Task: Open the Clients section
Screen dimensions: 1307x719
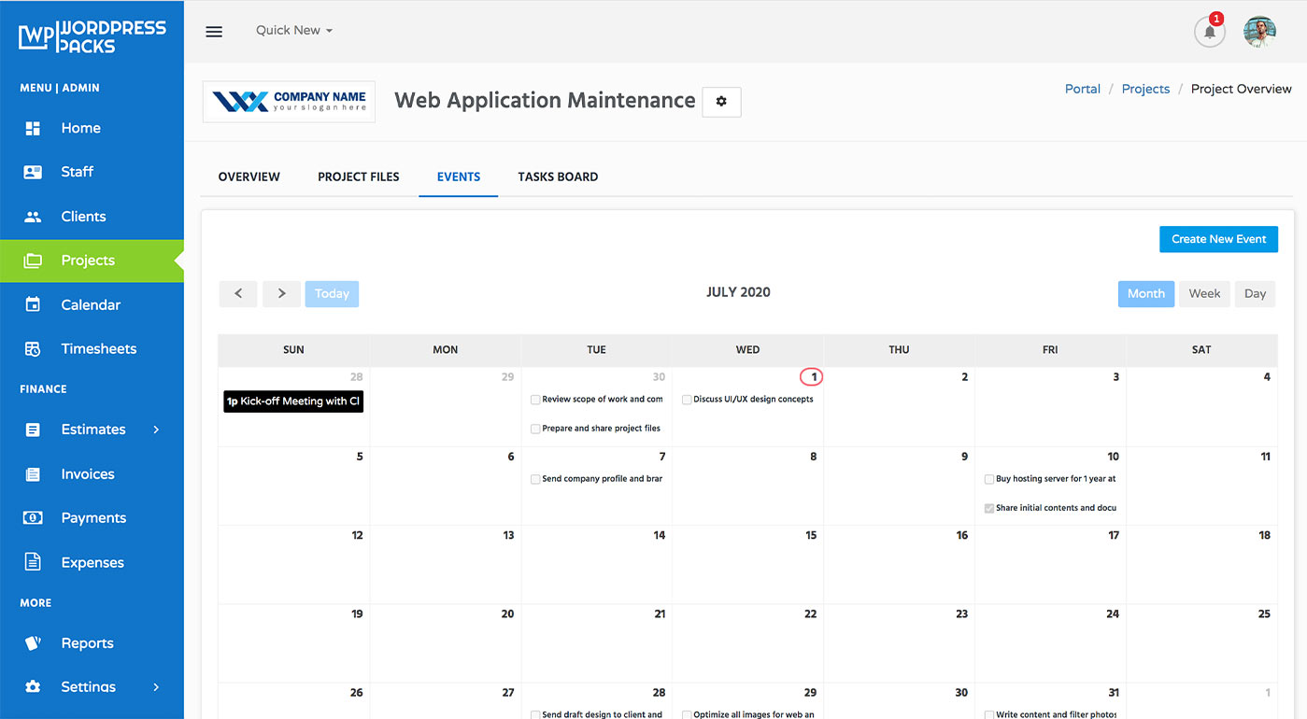Action: [84, 216]
